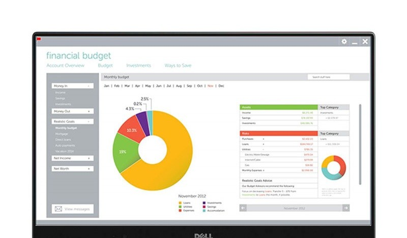
Task: Select Aug in the month selector
Action: point(179,86)
